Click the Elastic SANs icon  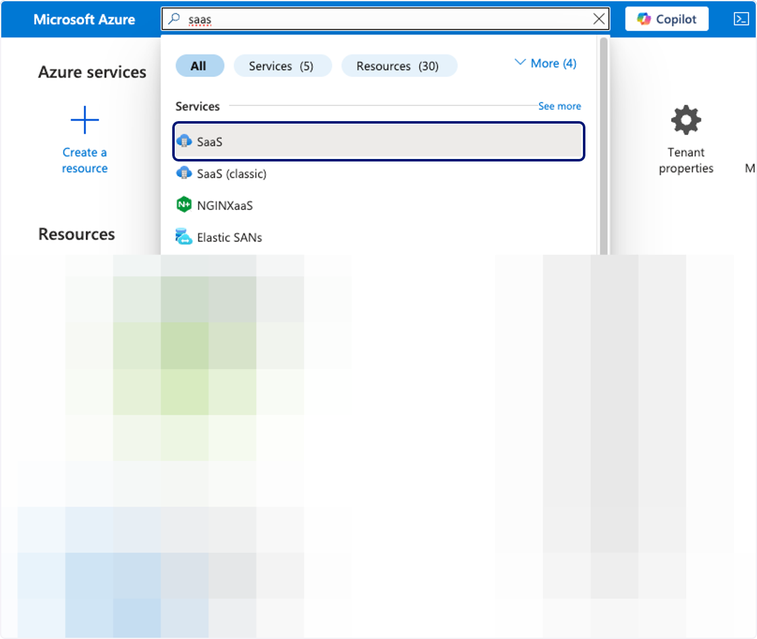coord(184,237)
